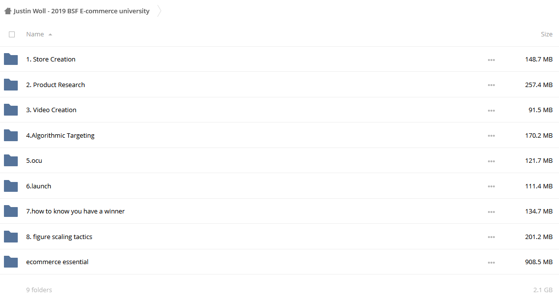The height and width of the screenshot is (302, 559).
Task: Show actions menu for 8. figure scaling tactics
Action: [491, 237]
